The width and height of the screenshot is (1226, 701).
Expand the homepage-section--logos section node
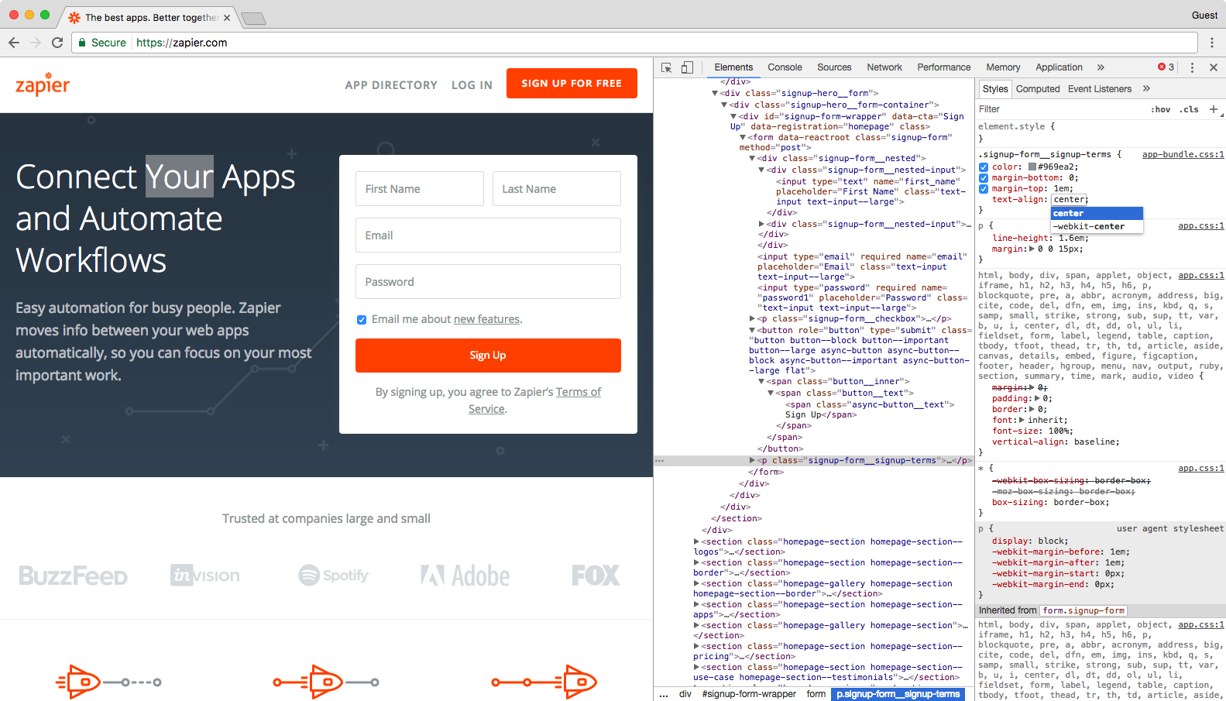pos(696,541)
